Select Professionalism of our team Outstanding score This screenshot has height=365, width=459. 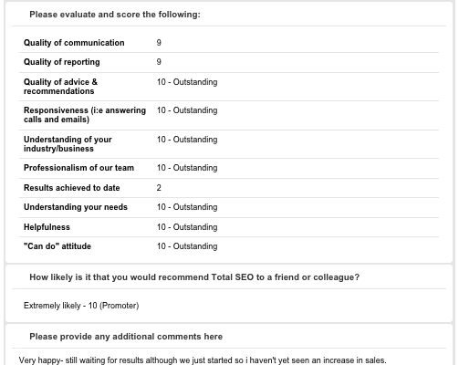pos(187,168)
